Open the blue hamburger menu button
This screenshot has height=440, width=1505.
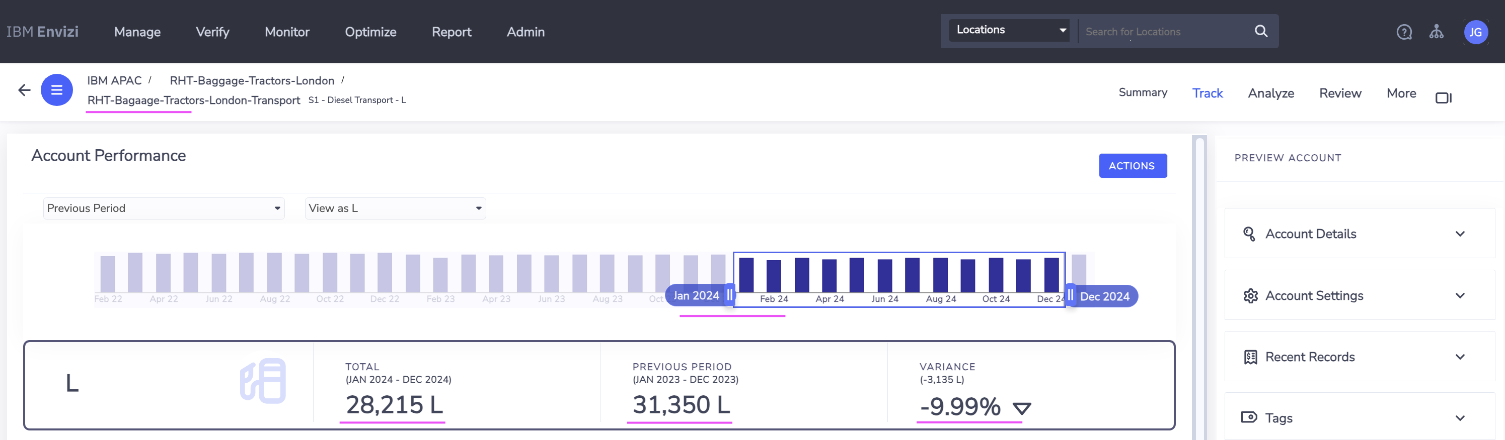(57, 90)
